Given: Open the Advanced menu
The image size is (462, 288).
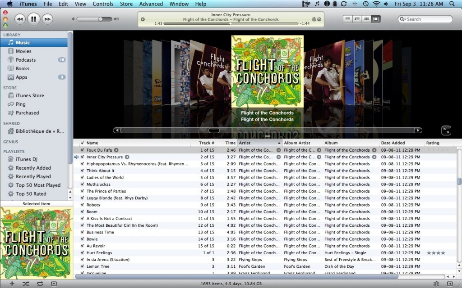Looking at the screenshot, I should (151, 4).
